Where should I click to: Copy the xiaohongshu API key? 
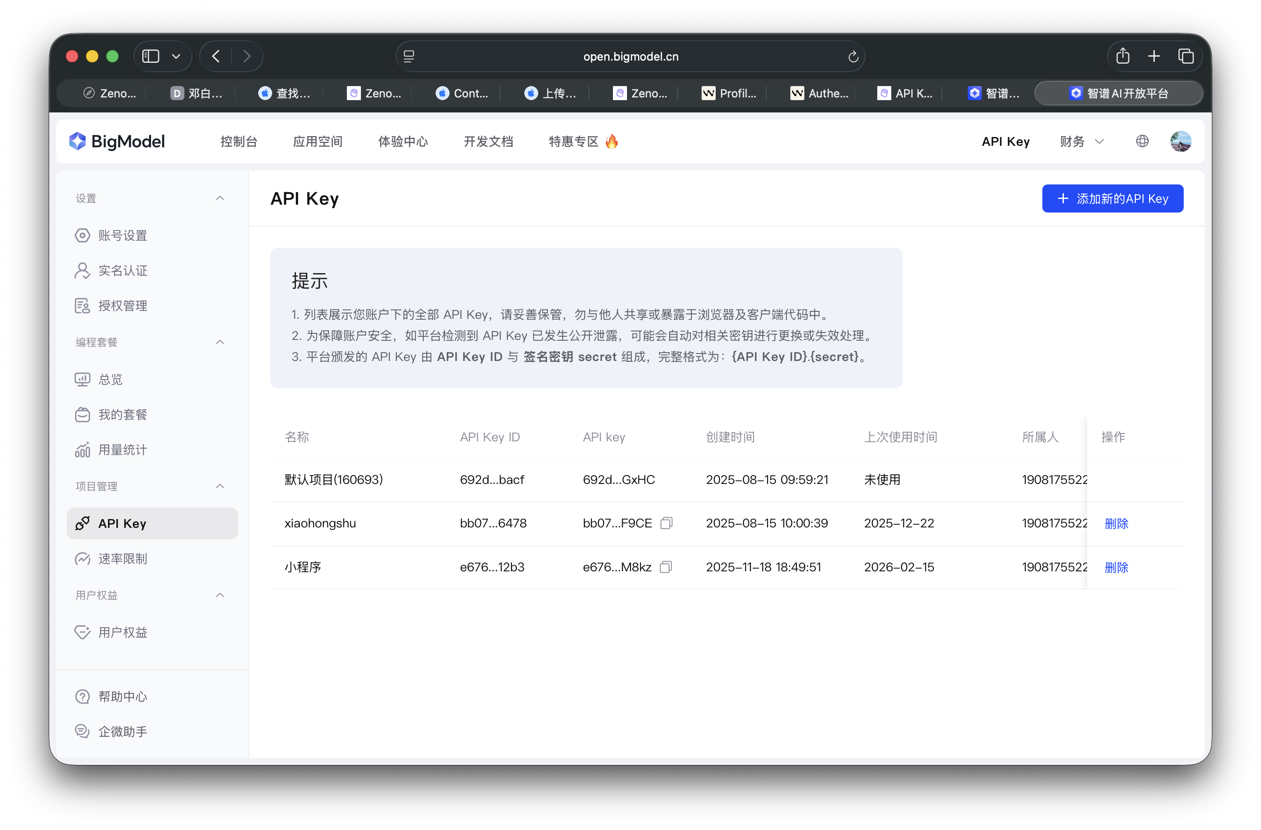click(x=666, y=523)
